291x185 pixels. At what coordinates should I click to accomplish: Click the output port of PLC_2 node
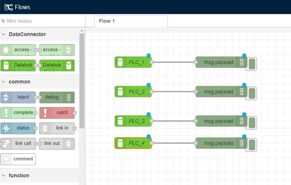(152, 92)
